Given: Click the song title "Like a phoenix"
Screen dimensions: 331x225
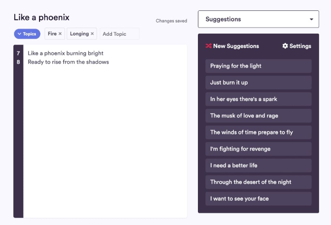Looking at the screenshot, I should 42,17.
